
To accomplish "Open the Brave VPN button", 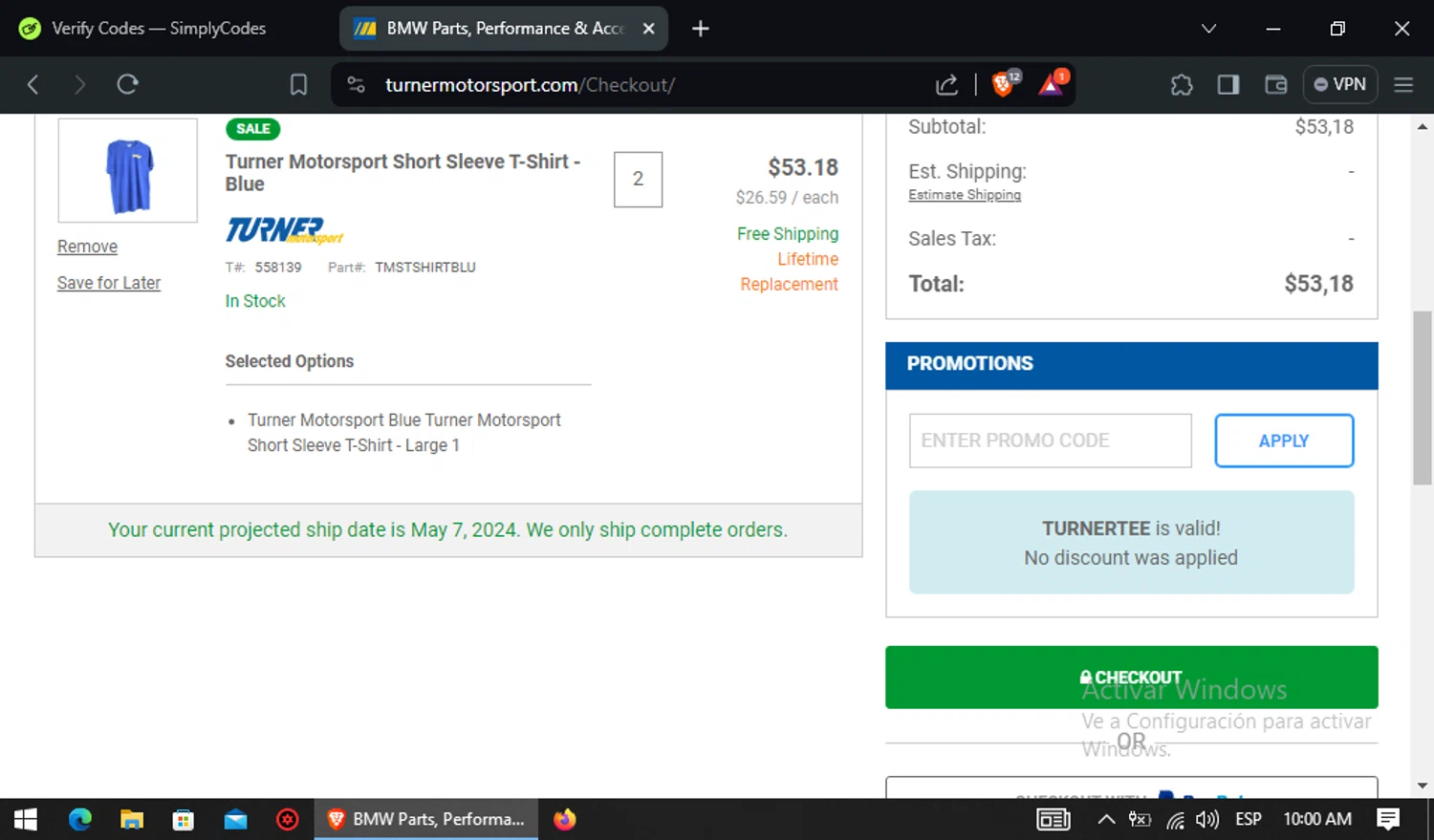I will click(1340, 84).
